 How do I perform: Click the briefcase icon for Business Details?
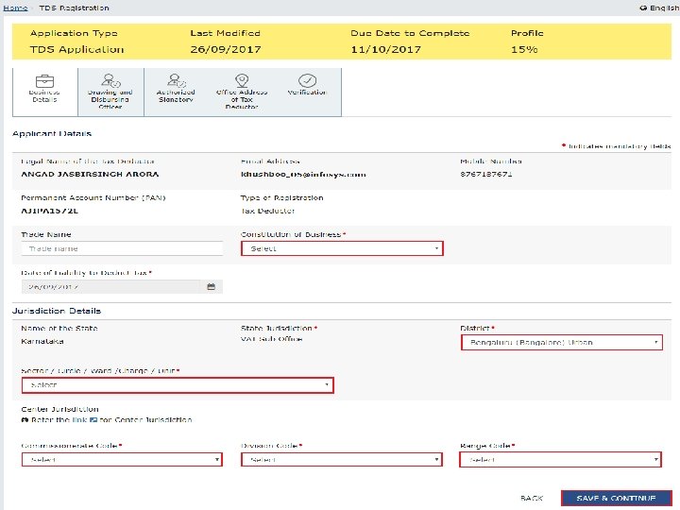(44, 81)
